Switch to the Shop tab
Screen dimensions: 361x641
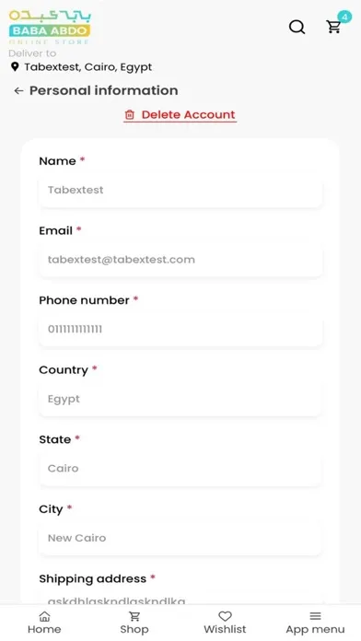tap(134, 623)
